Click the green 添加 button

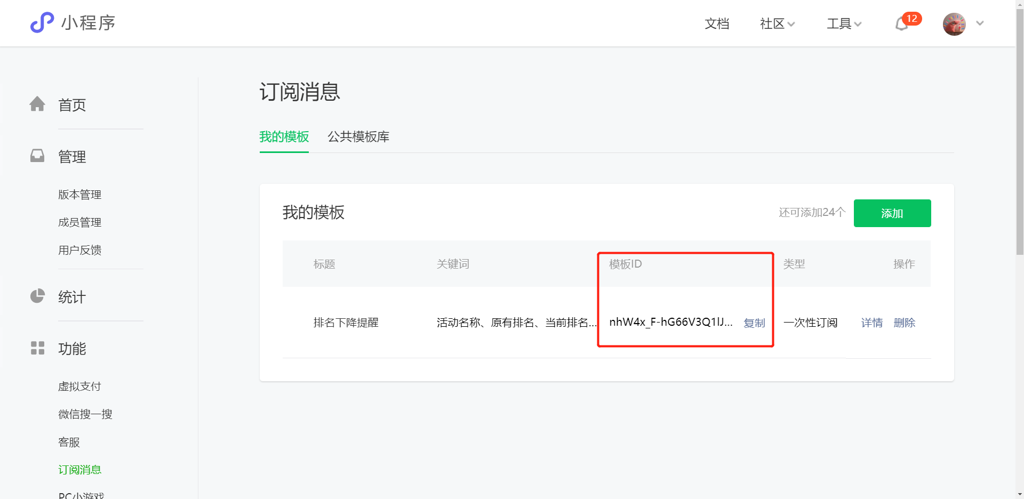coord(892,213)
